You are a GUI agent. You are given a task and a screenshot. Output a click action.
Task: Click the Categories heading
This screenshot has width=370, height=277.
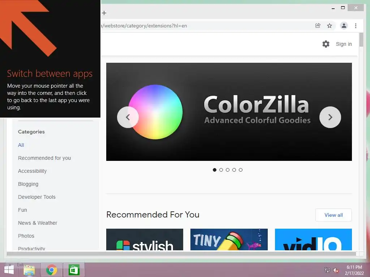click(x=31, y=132)
